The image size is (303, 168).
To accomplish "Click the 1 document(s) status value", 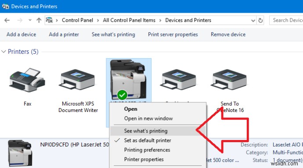I will tap(288, 160).
